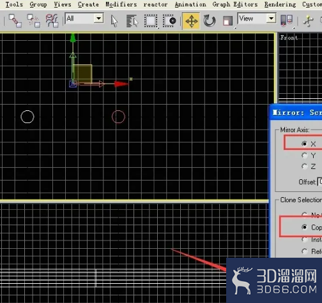Open the reactor menu
This screenshot has height=303, width=322.
(155, 4)
